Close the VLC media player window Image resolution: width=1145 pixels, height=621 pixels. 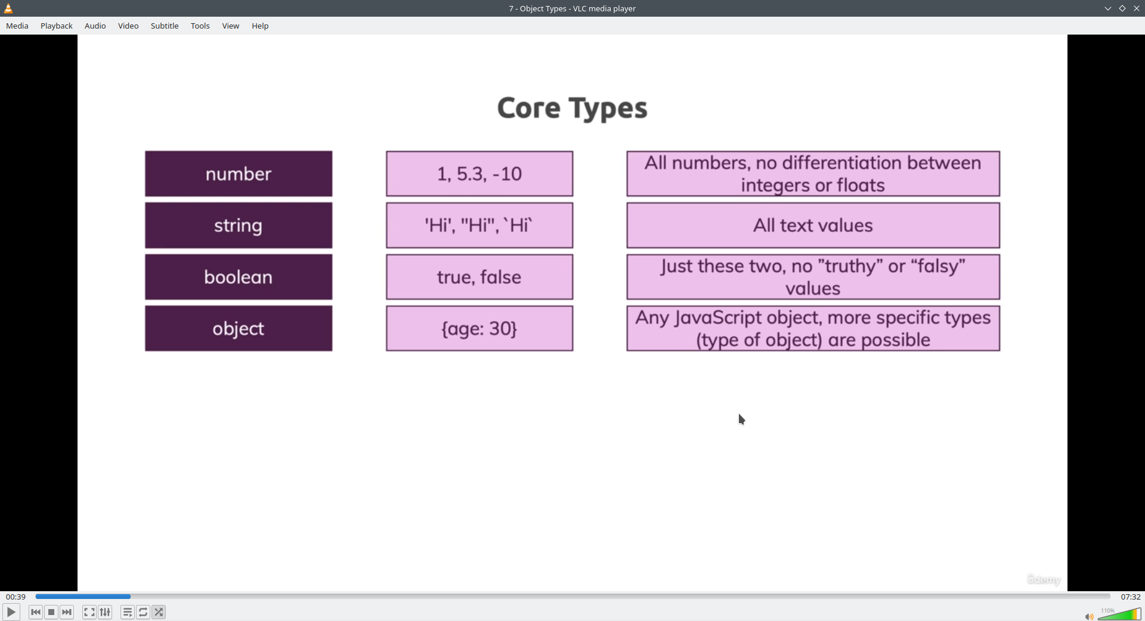coord(1137,8)
